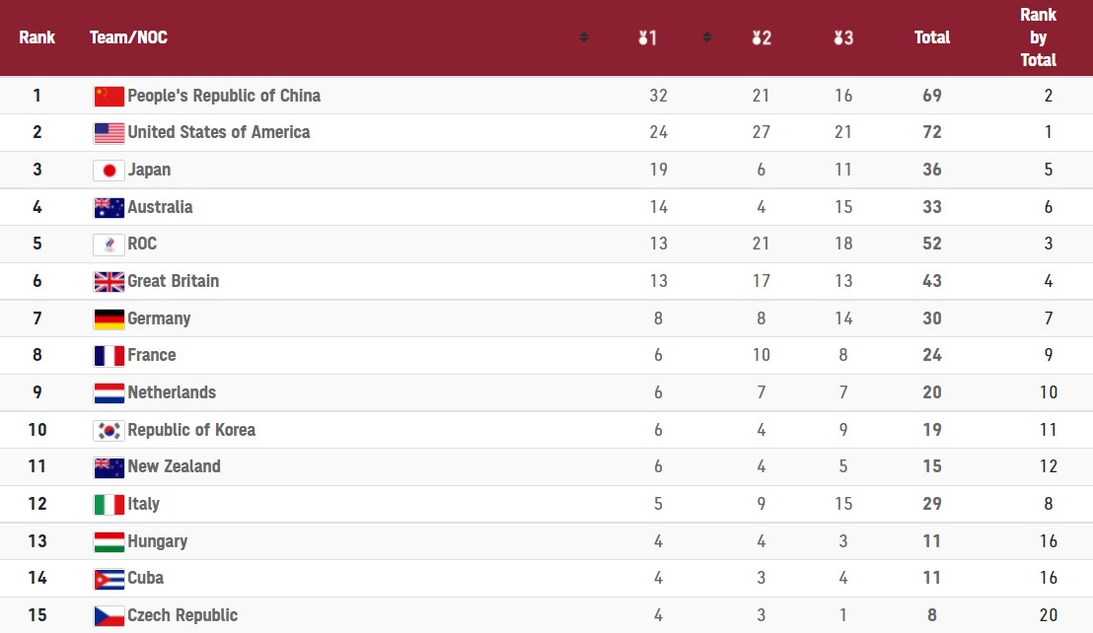
Task: Click the Republic of Korea flag
Action: coord(109,431)
